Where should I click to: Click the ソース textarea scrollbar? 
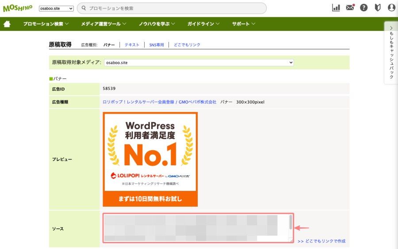pyautogui.click(x=291, y=222)
